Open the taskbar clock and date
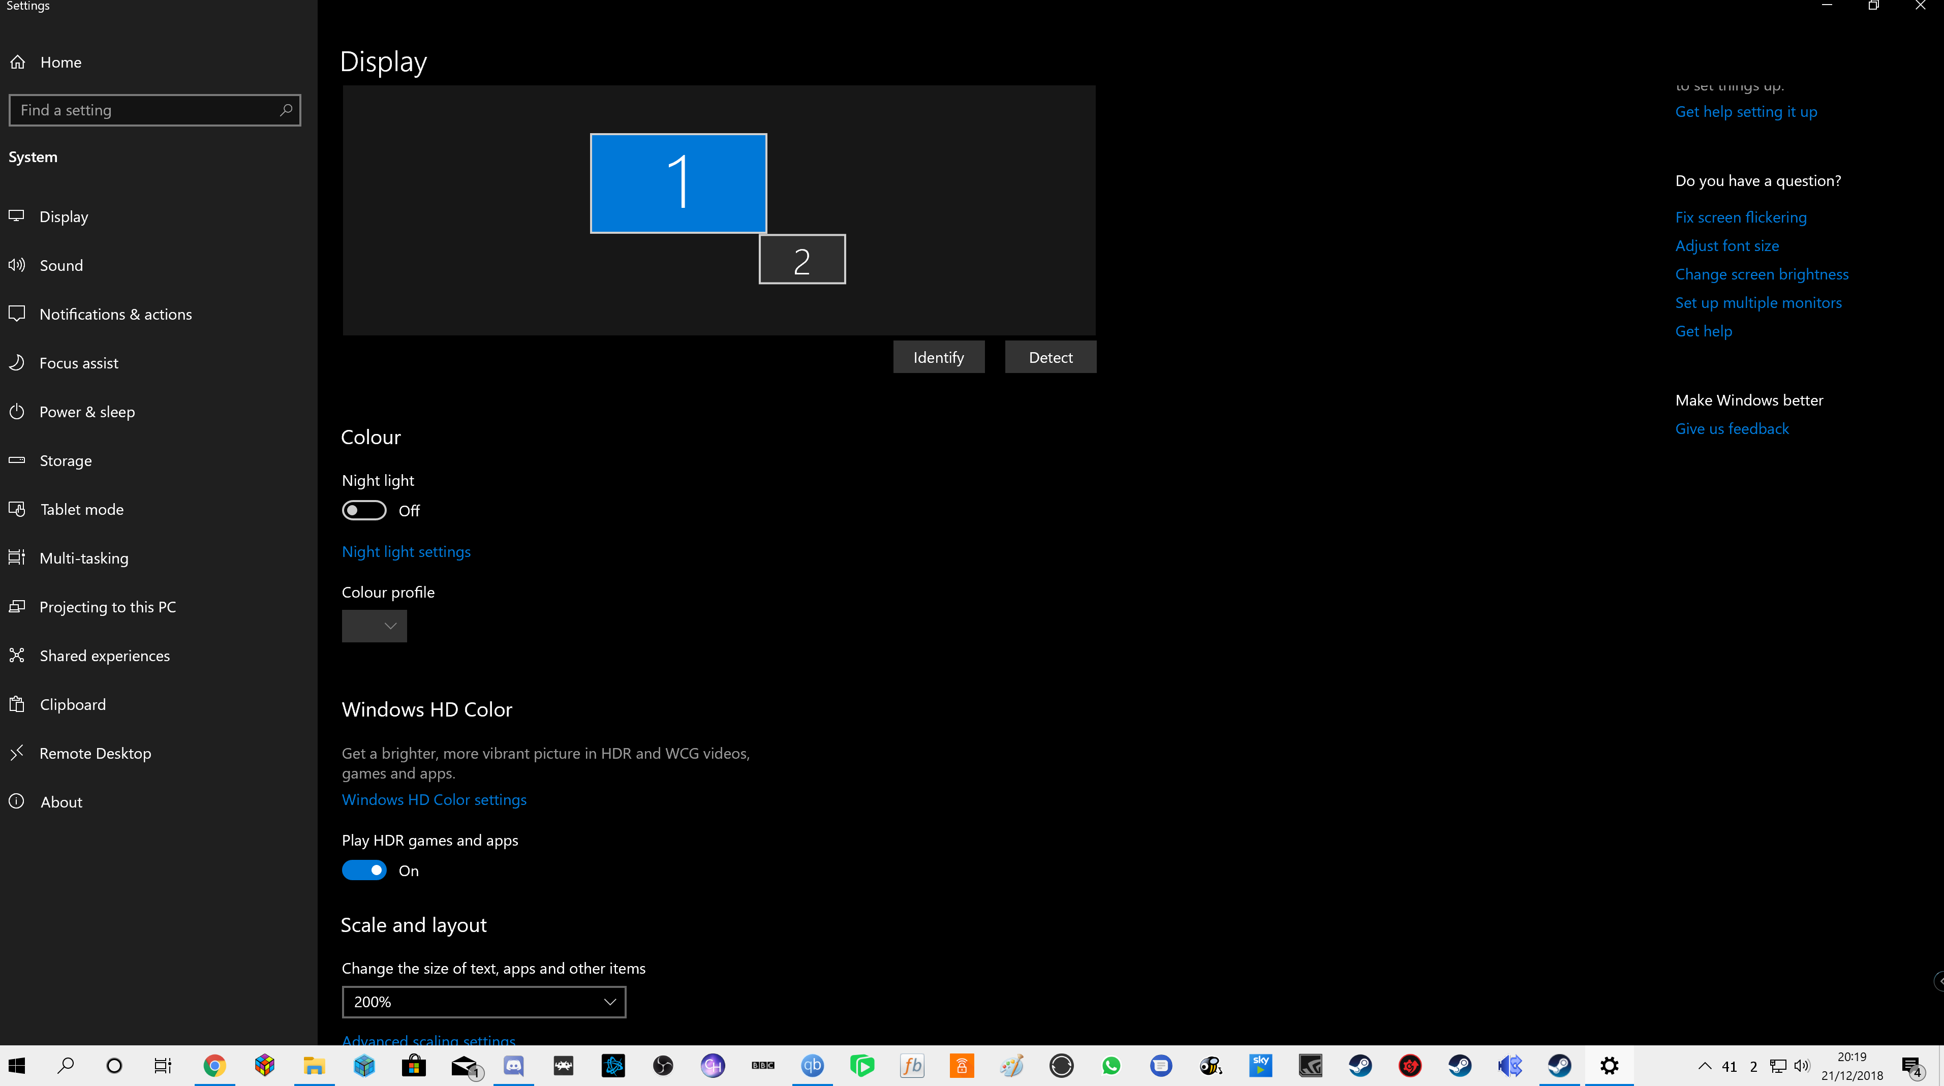 [x=1851, y=1066]
